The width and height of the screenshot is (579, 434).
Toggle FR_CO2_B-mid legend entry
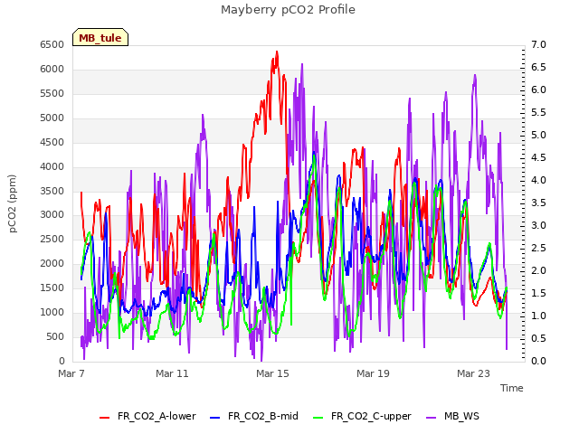pyautogui.click(x=254, y=416)
